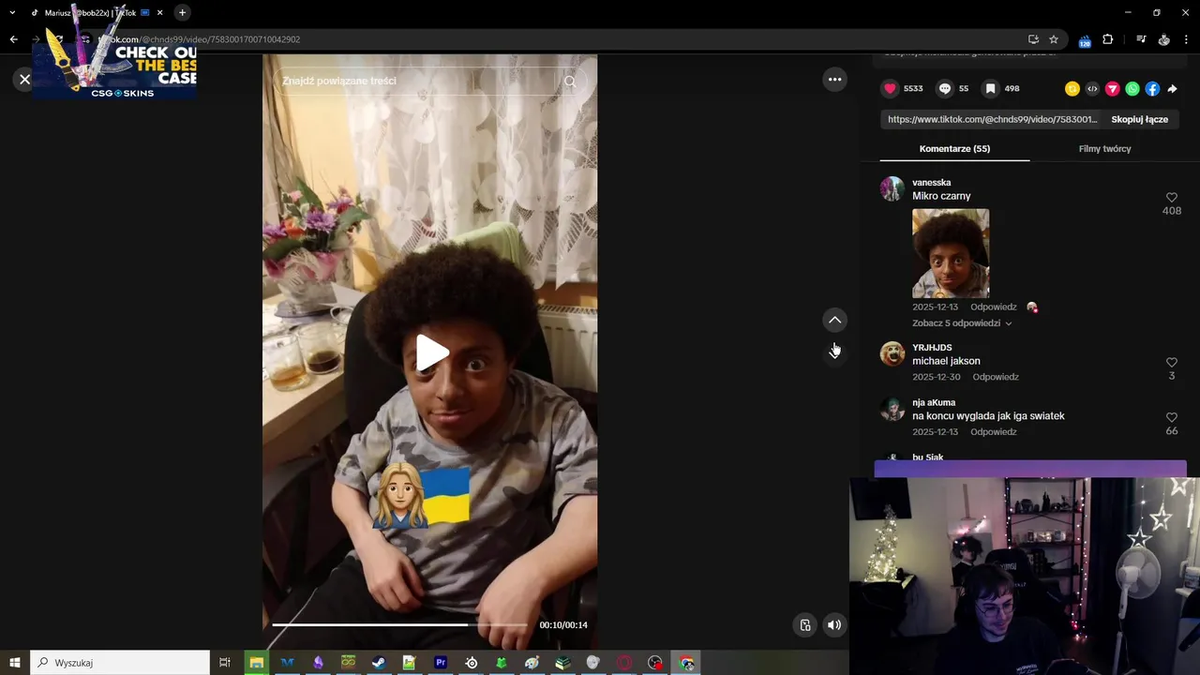
Task: Click YRJHJDS avatar picture
Action: tap(892, 353)
